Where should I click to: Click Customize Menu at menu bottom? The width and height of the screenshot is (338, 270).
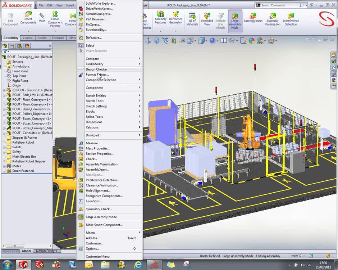97,257
